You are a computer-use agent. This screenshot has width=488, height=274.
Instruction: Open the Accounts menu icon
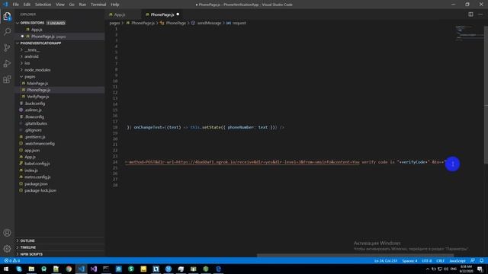pos(7,233)
